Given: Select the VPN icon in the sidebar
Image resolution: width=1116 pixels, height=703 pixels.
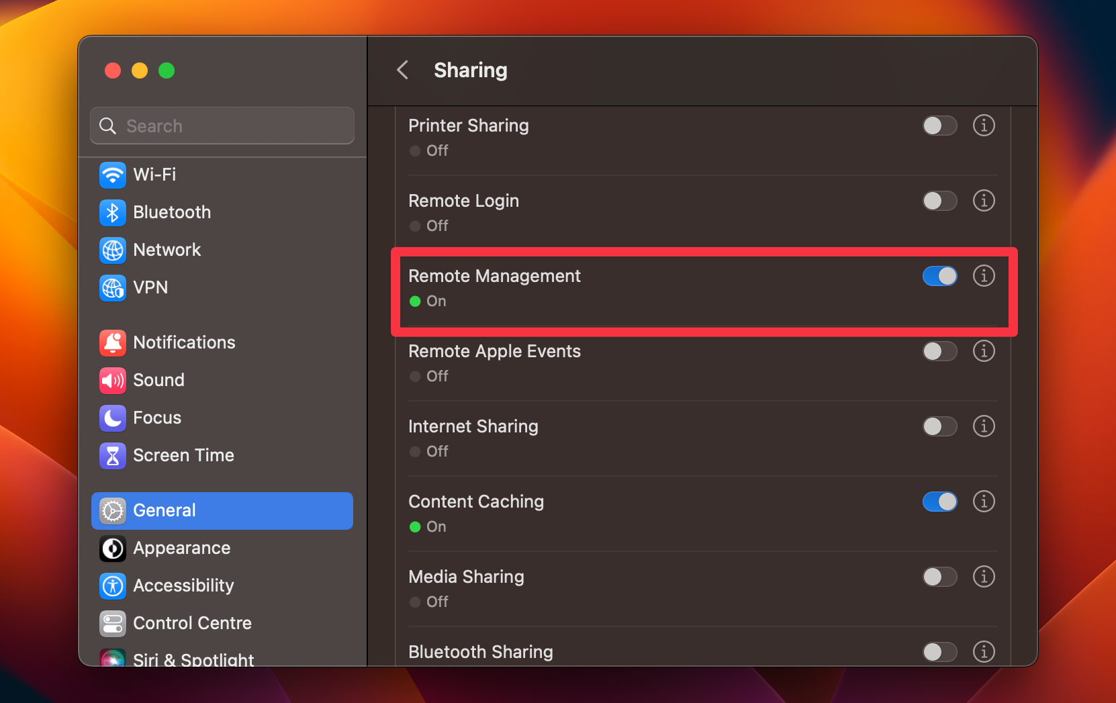Looking at the screenshot, I should tap(113, 288).
